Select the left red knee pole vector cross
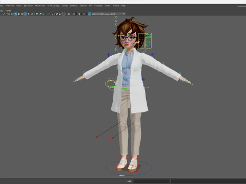Screen dimensions: 246x184 pyautogui.click(x=96, y=137)
